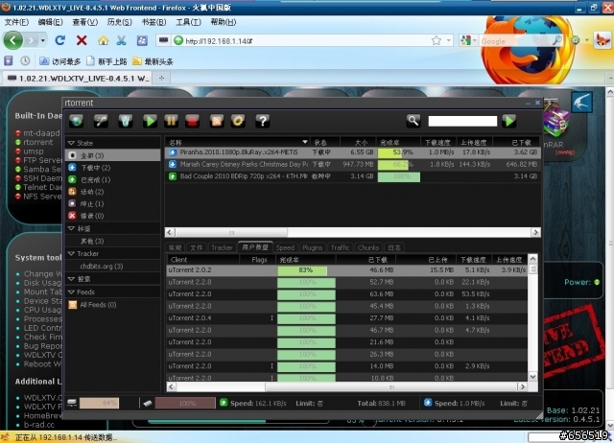Open the rtorrent settings wrench icon
The height and width of the screenshot is (443, 614).
point(101,121)
